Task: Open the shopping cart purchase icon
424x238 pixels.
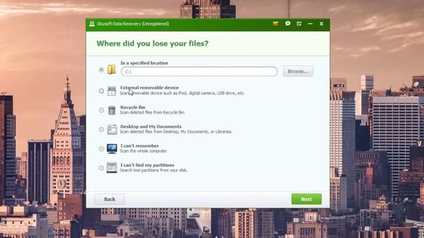Action: (276, 24)
